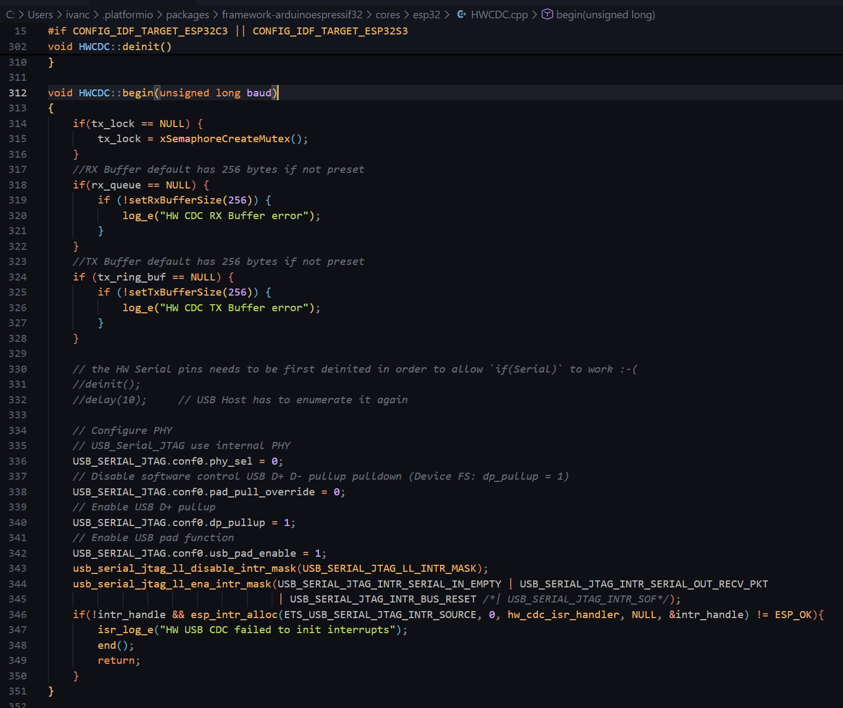Viewport: 843px width, 708px height.
Task: Click the method cube icon before begin(unsigned long)
Action: (547, 15)
